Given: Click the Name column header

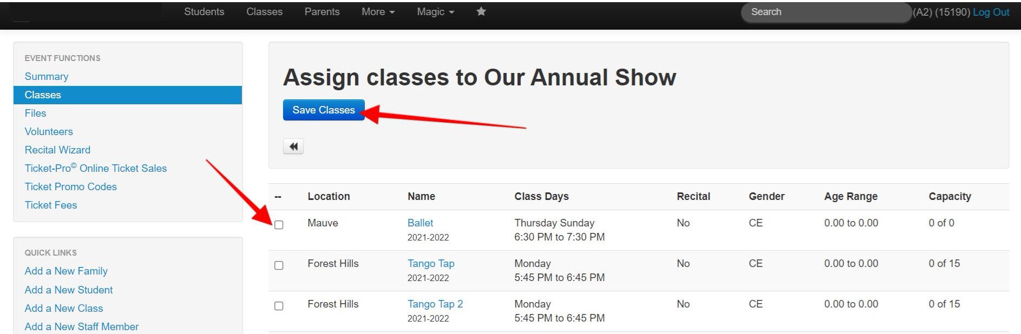Looking at the screenshot, I should [421, 196].
